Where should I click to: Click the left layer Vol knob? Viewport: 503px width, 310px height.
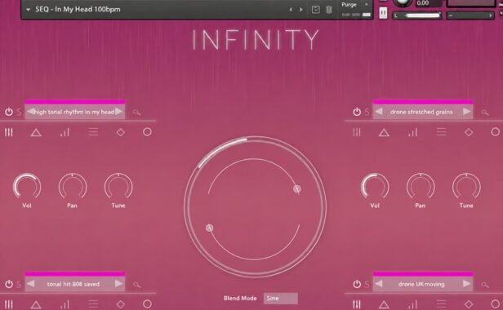tap(27, 187)
